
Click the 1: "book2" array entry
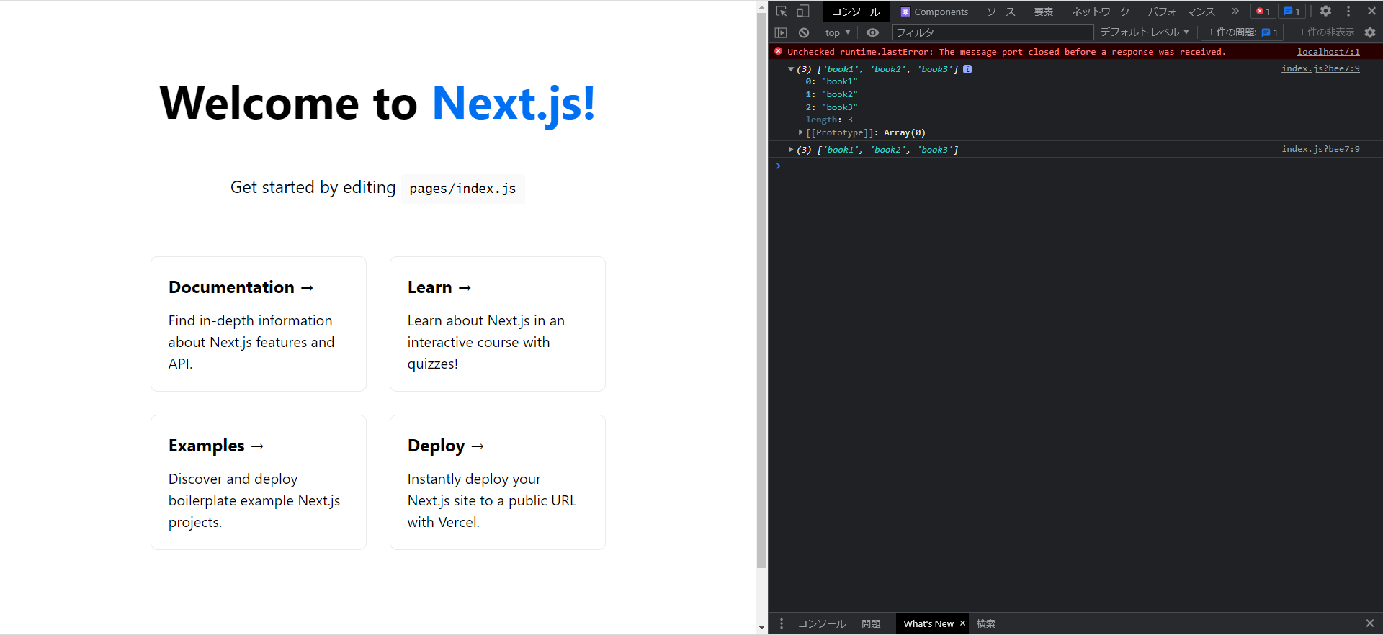click(831, 94)
